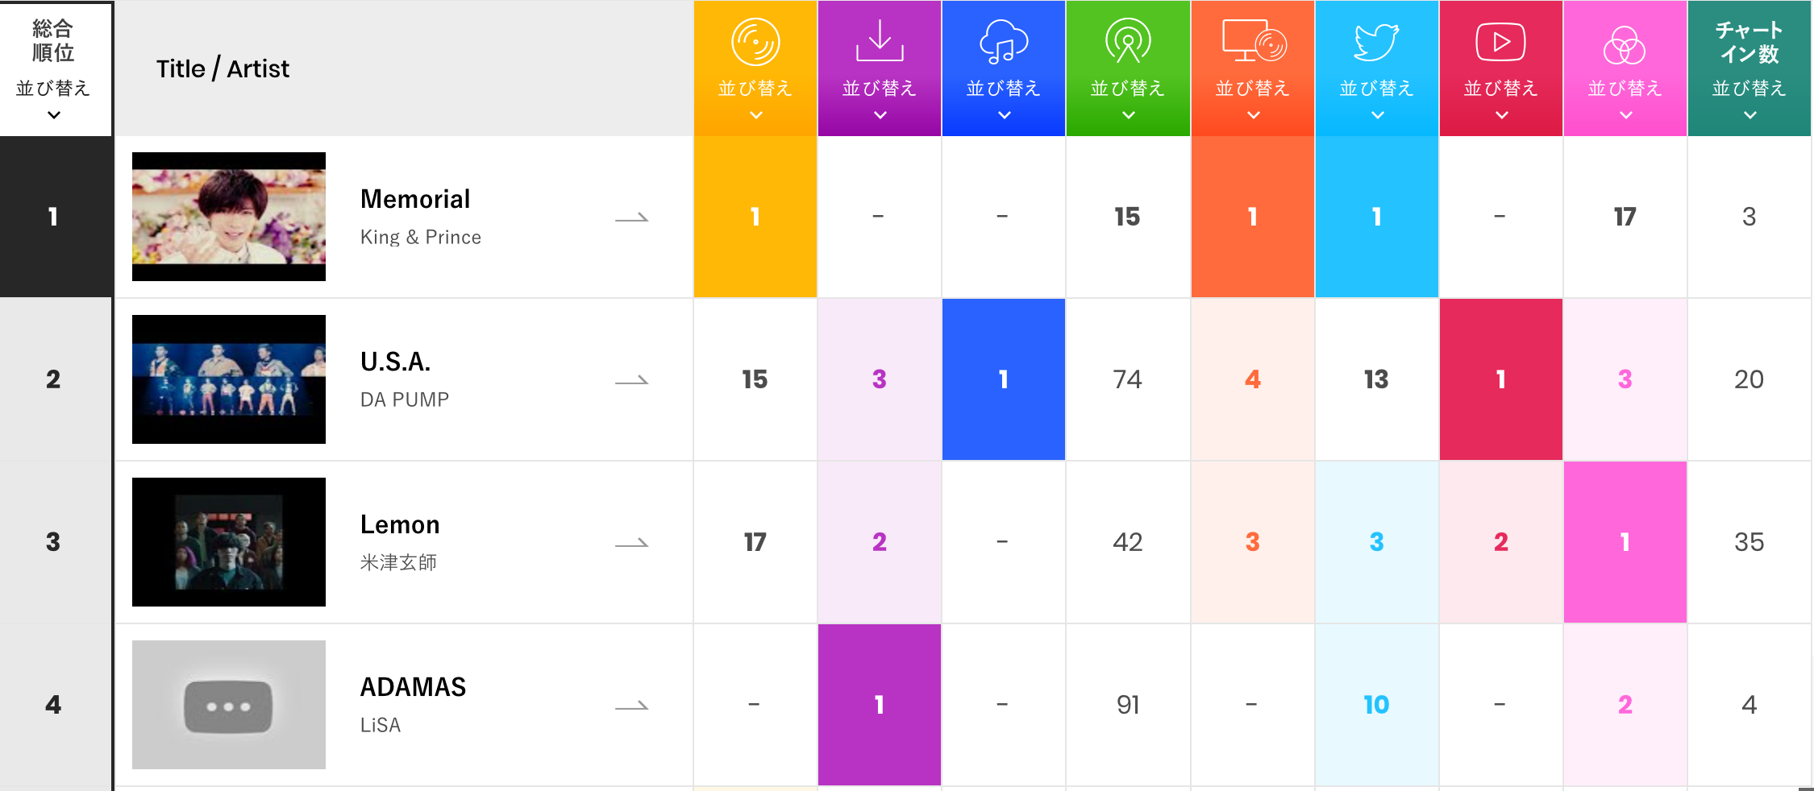Sort by the purple download column label
Viewport: 1814px width, 791px height.
(x=880, y=89)
